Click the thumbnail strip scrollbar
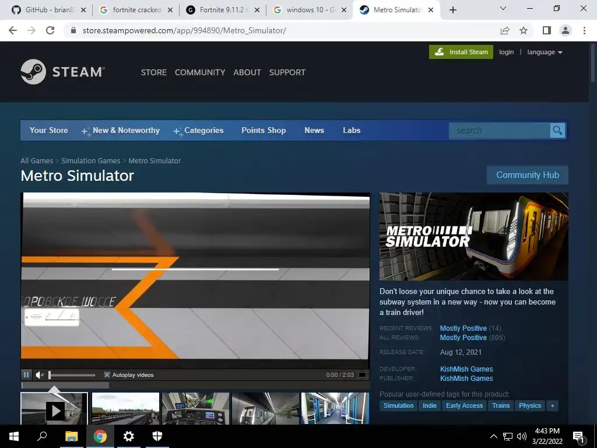The width and height of the screenshot is (597, 448). pos(65,385)
